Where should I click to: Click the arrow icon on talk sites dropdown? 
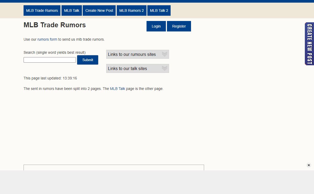click(164, 68)
